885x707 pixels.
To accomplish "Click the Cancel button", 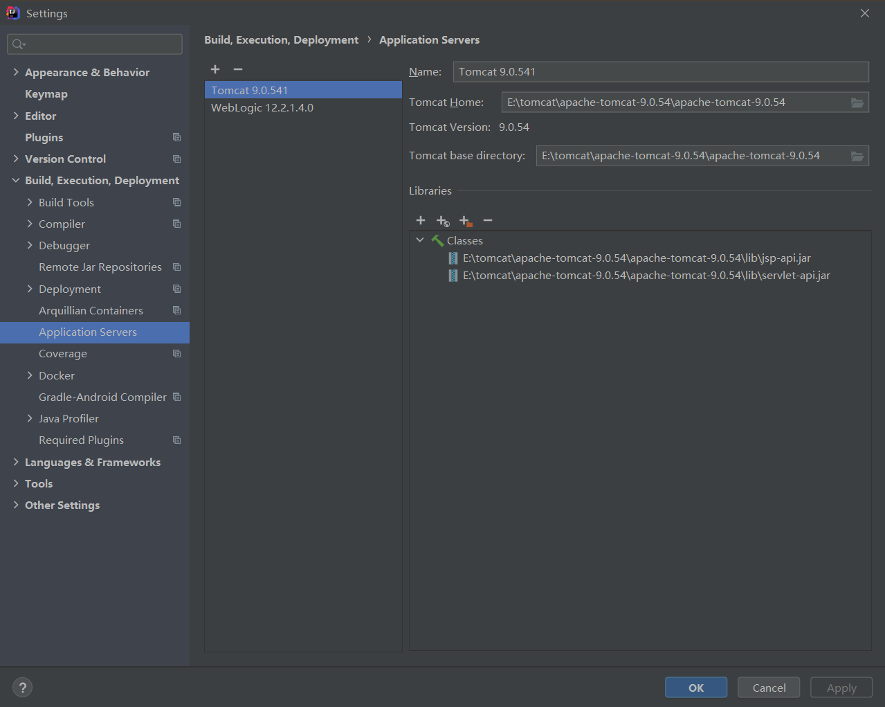I will click(769, 688).
